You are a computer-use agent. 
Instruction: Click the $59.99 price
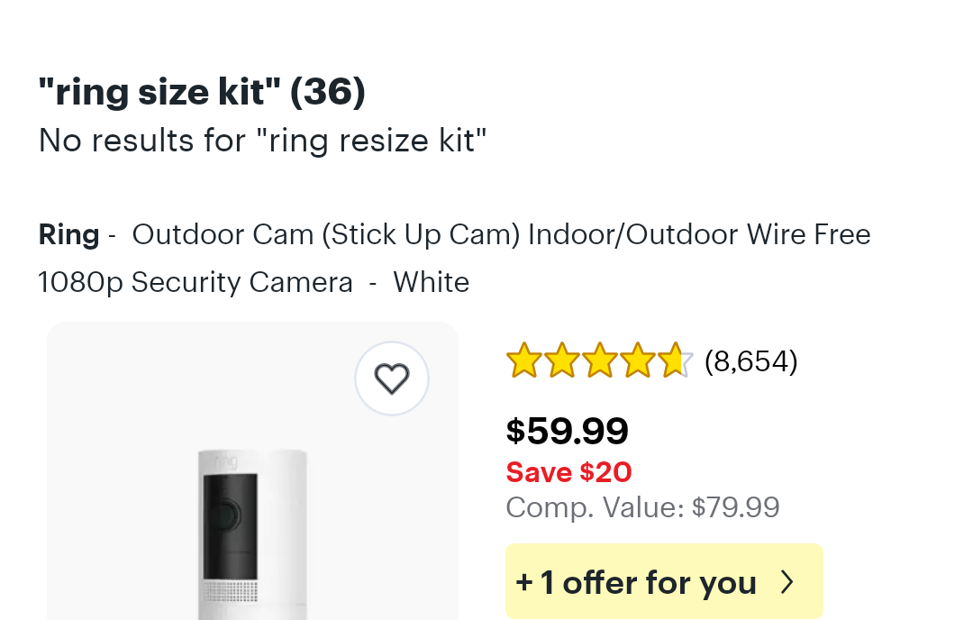pos(568,431)
